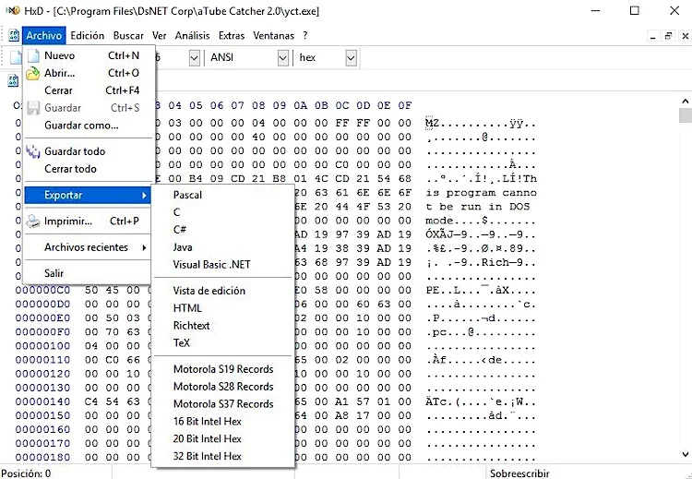Open the Ver menu
The height and width of the screenshot is (479, 692).
(x=160, y=36)
